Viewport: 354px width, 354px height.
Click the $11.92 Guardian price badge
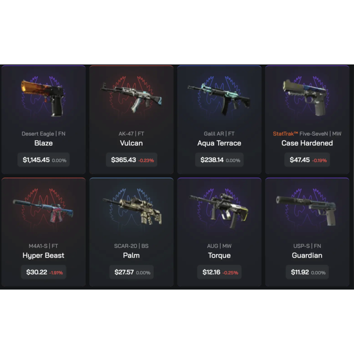pos(307,272)
